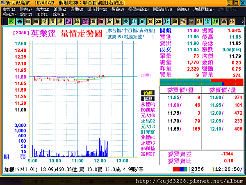Click the 智 toolbar icon
The image size is (246, 185).
point(109,21)
